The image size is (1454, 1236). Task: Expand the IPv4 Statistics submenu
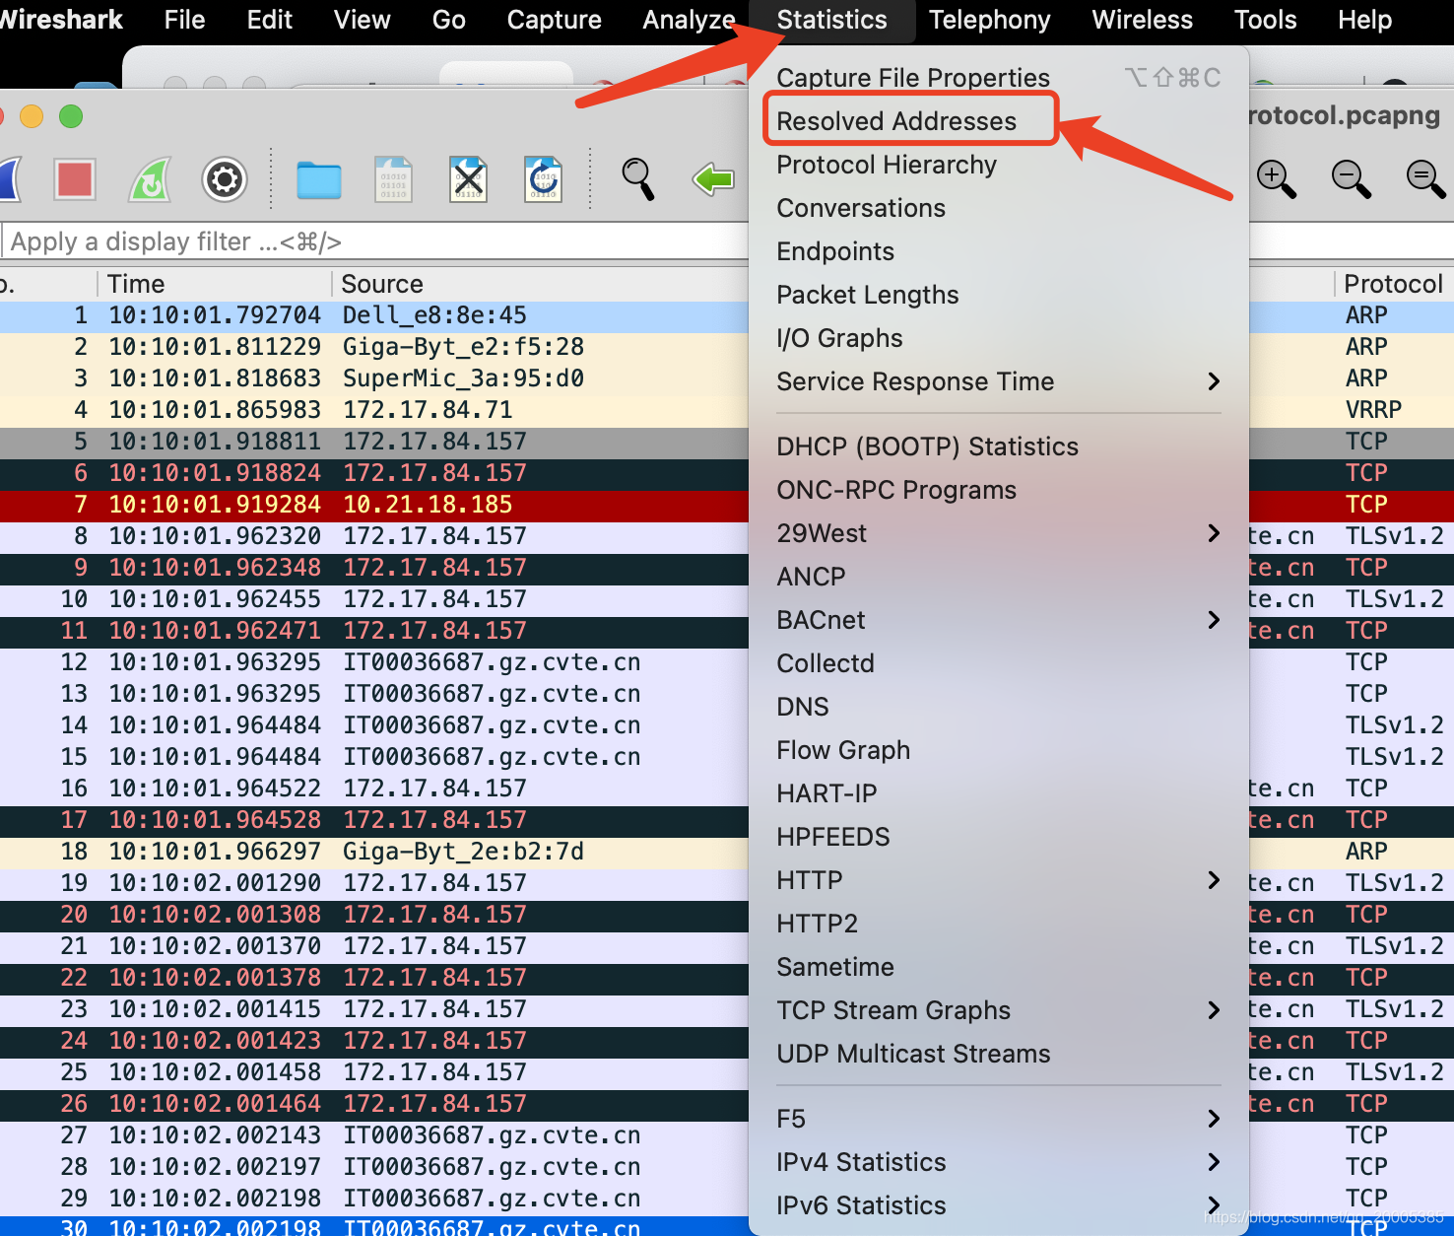click(999, 1162)
